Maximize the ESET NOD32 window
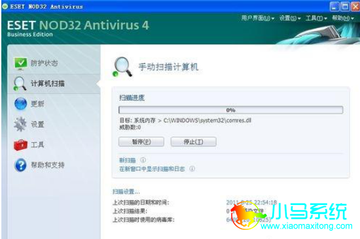Screen dimensions: 360x239 pos(344,7)
